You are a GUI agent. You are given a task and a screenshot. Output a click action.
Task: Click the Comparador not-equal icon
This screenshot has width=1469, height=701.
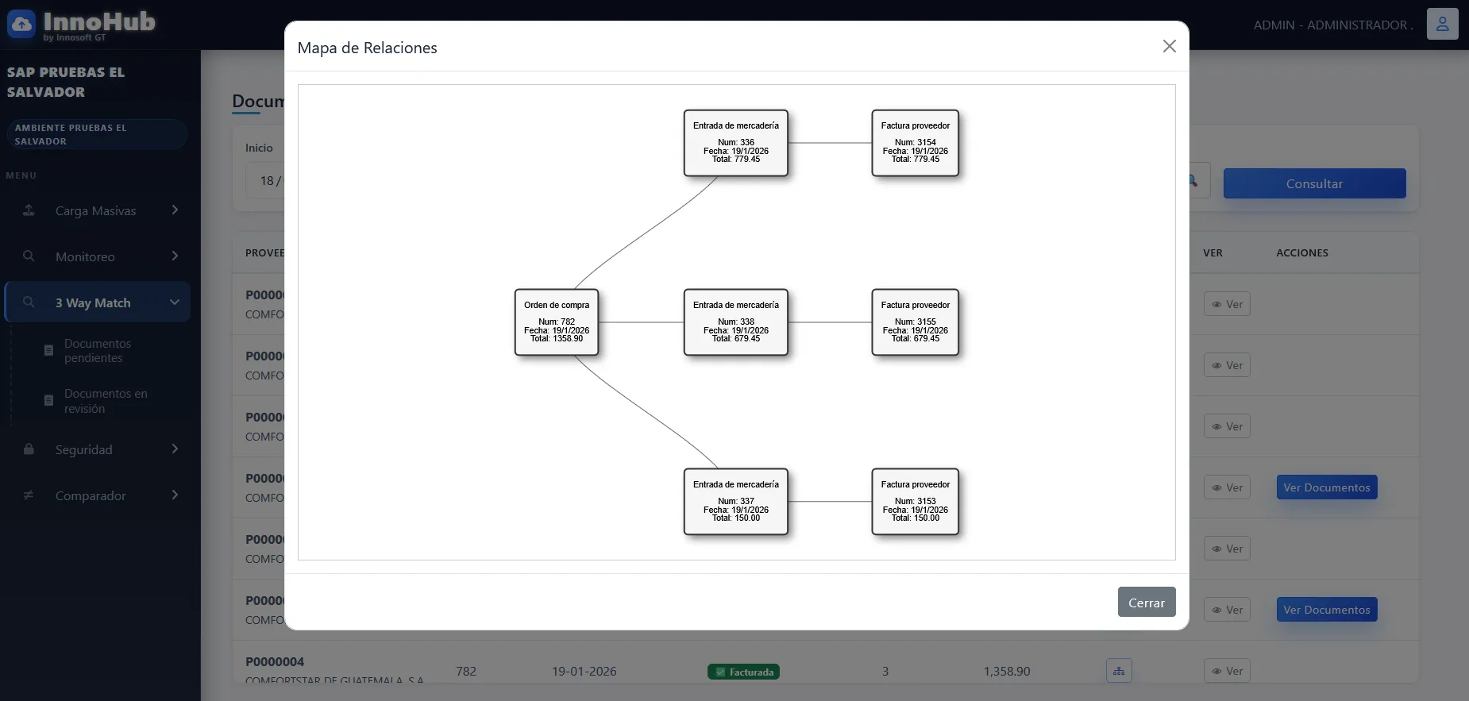coord(29,495)
